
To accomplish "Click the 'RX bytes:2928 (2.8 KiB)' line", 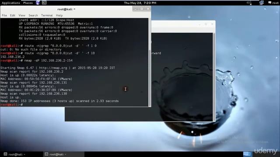I will (x=63, y=38).
